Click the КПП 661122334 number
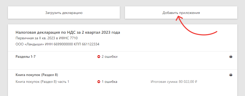This screenshot has width=245, height=96. (87, 44)
